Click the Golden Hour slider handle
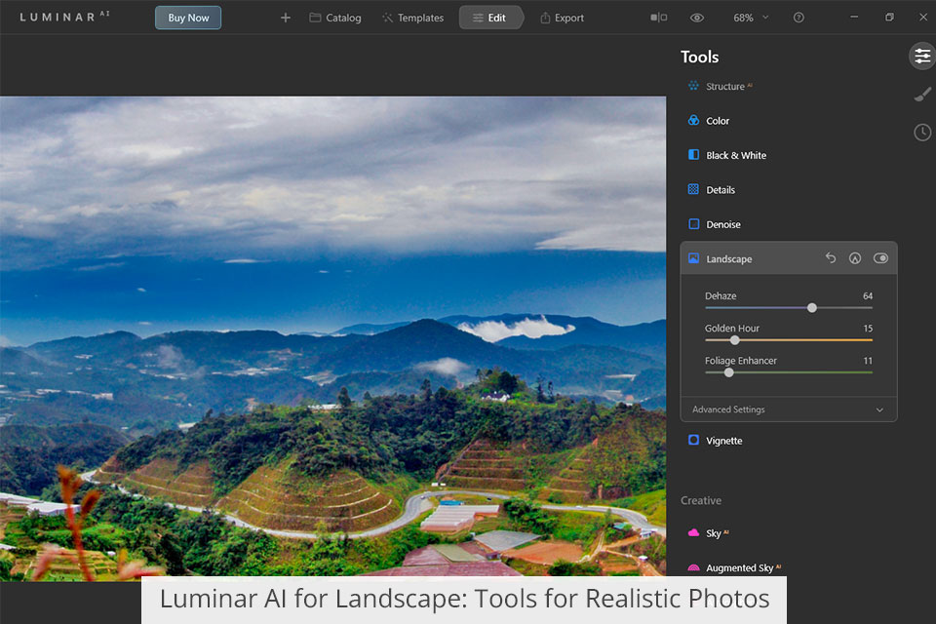Screen dimensions: 936x624 coord(735,340)
